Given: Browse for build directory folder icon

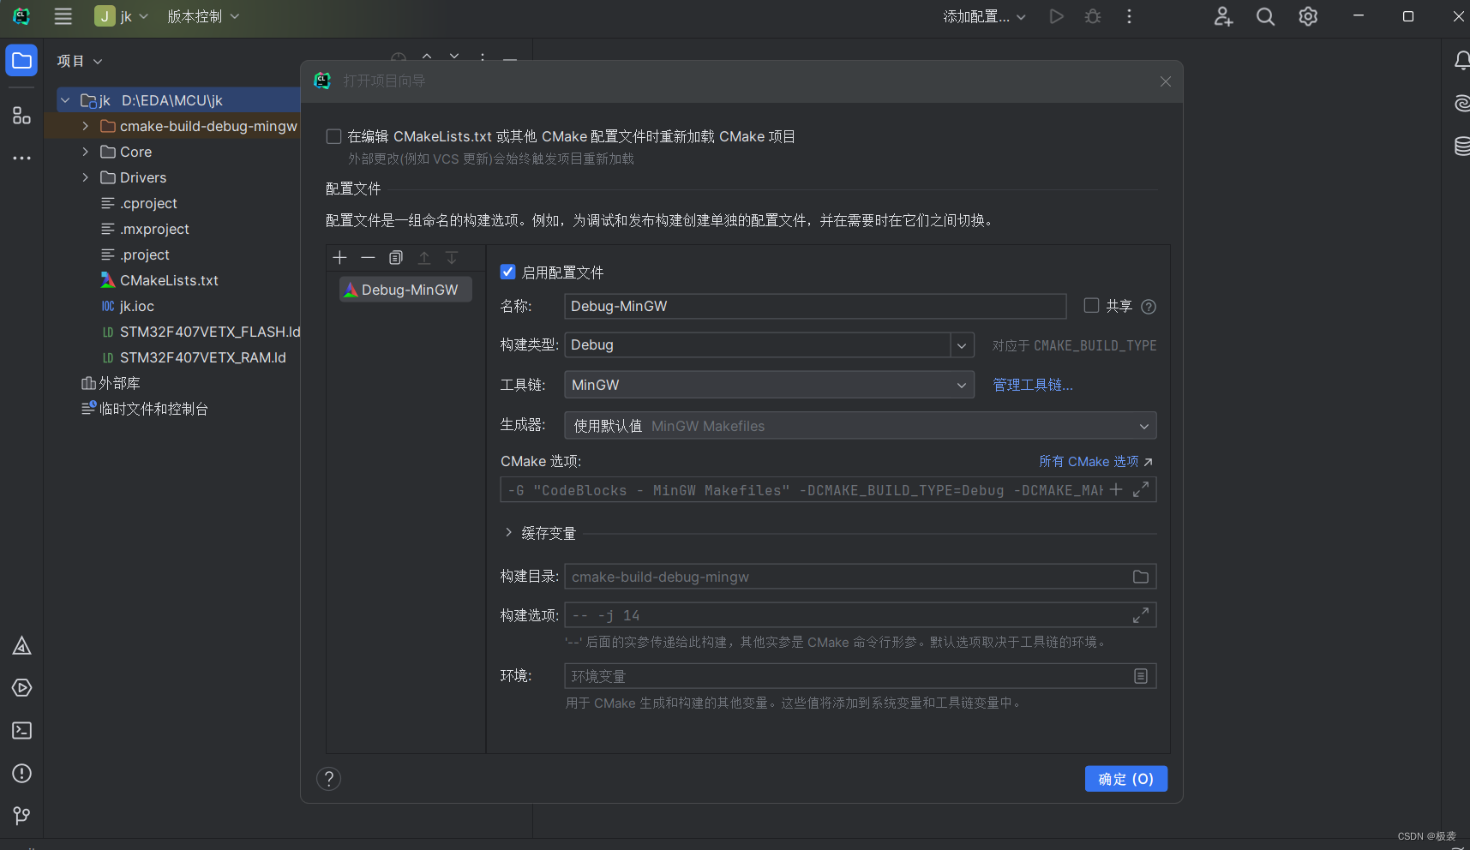Looking at the screenshot, I should click(1141, 577).
